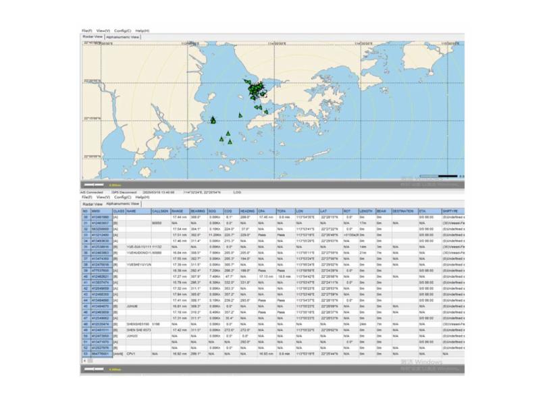Open the Config(C) menu in the top window
The image size is (547, 398).
(x=122, y=30)
